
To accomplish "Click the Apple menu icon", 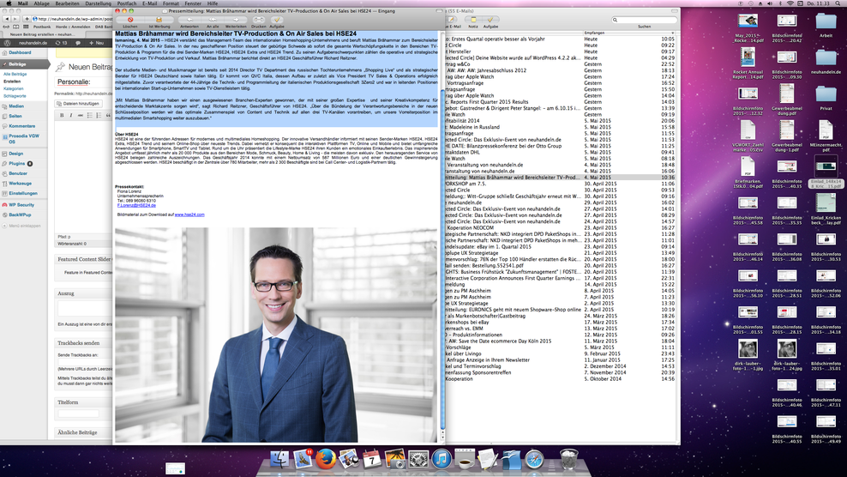I will point(9,3).
